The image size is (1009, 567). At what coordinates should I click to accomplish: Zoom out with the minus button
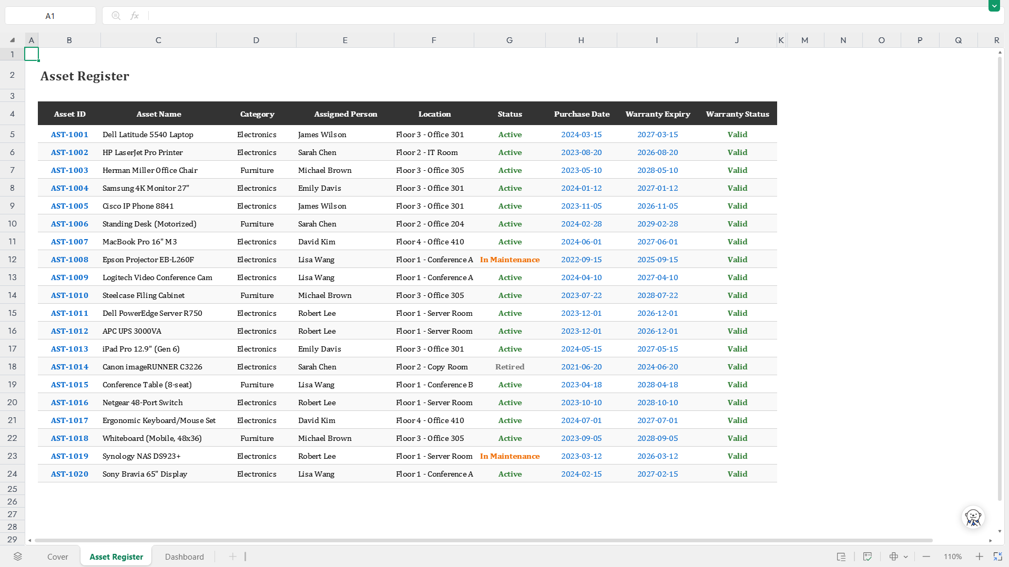(926, 556)
